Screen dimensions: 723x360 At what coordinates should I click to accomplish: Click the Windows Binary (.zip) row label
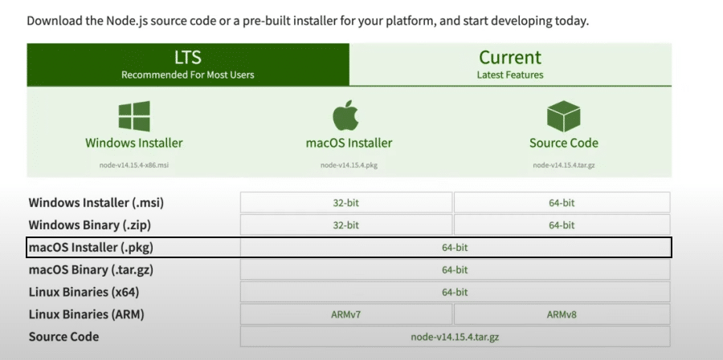(90, 225)
